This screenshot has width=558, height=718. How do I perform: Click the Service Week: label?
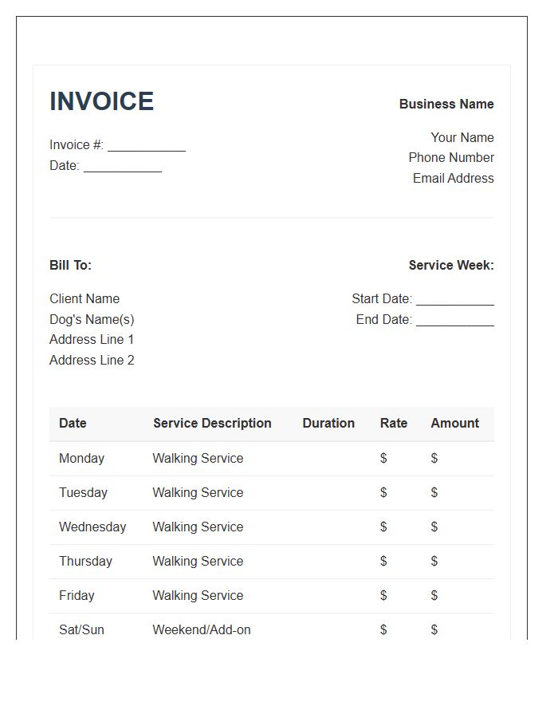(451, 265)
